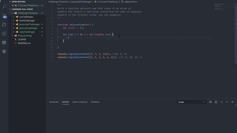Image resolution: width=237 pixels, height=133 pixels.
Task: Click the Challenge Problems breadcrumb
Action: click(x=58, y=1)
